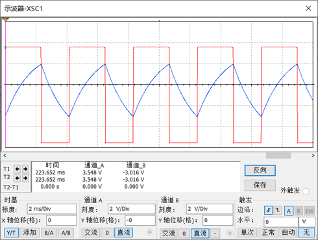Viewport: 318px width, 240px height.
Task: Select B/A display mode
Action: [x=49, y=233]
